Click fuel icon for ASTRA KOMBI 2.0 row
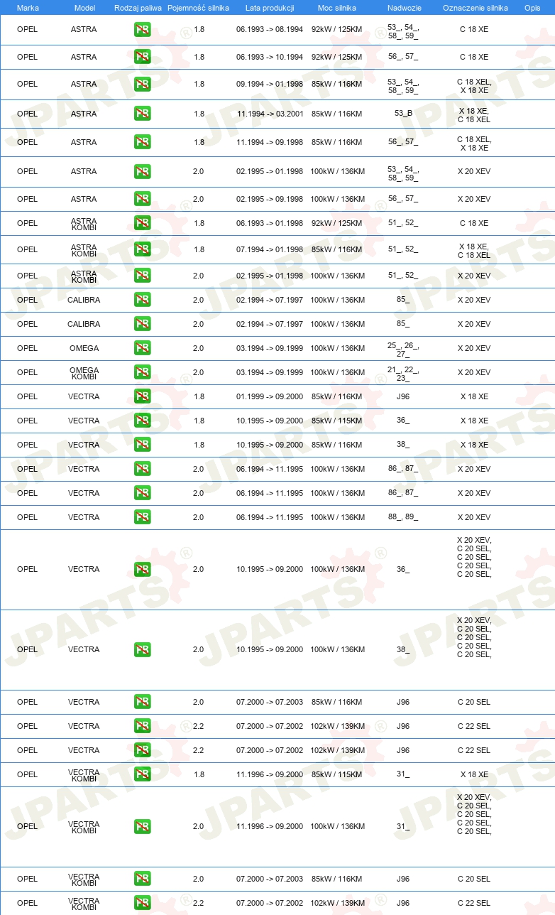This screenshot has height=915, width=555. coord(143,276)
